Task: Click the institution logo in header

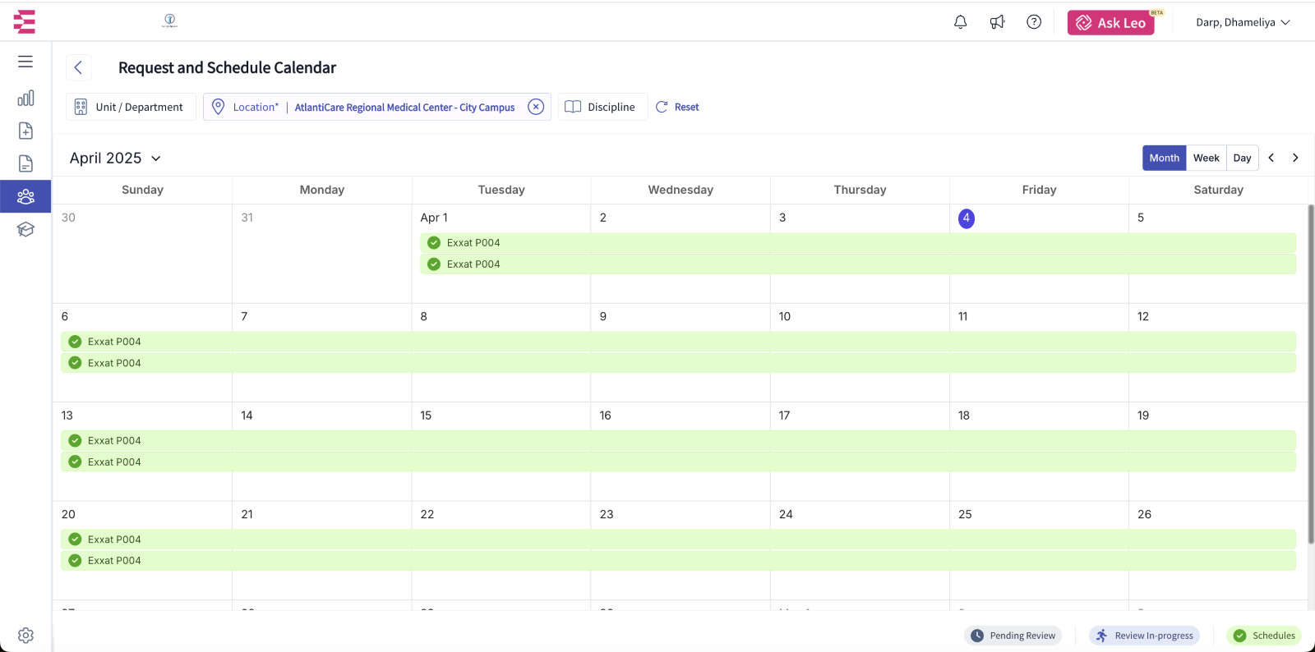Action: point(169,21)
